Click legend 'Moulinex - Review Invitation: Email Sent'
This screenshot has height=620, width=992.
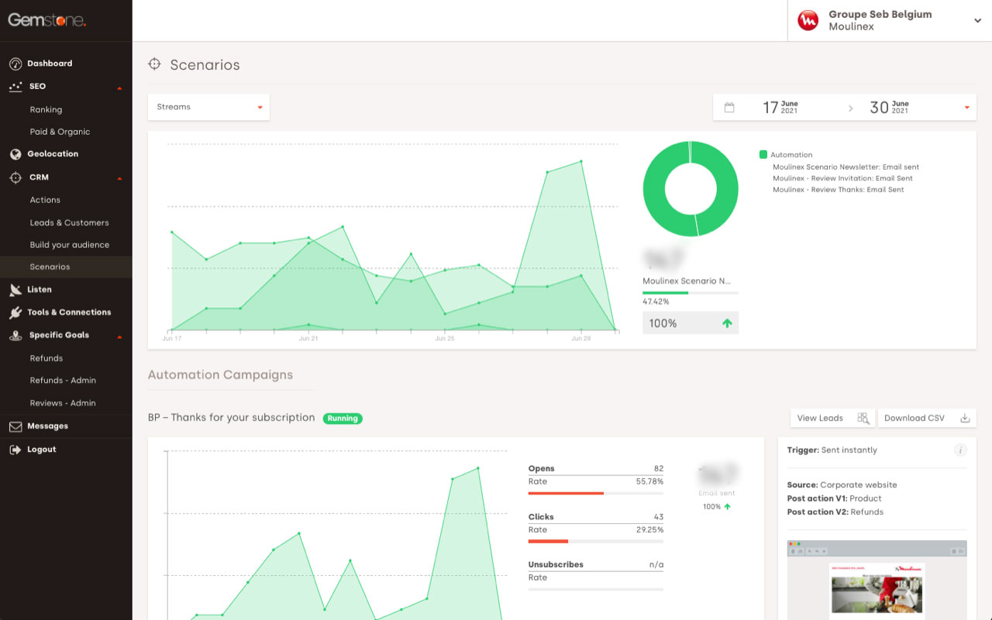tap(842, 178)
